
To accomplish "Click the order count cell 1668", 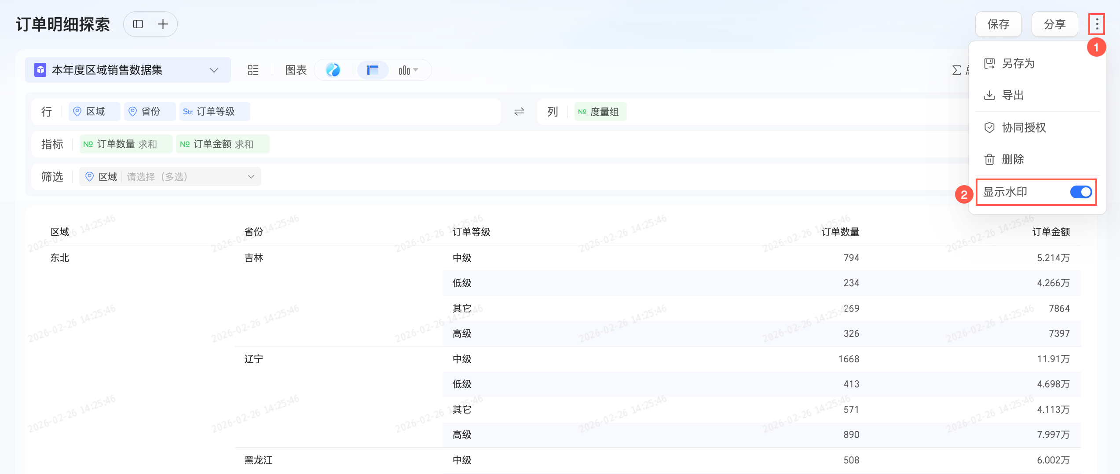I will 849,359.
